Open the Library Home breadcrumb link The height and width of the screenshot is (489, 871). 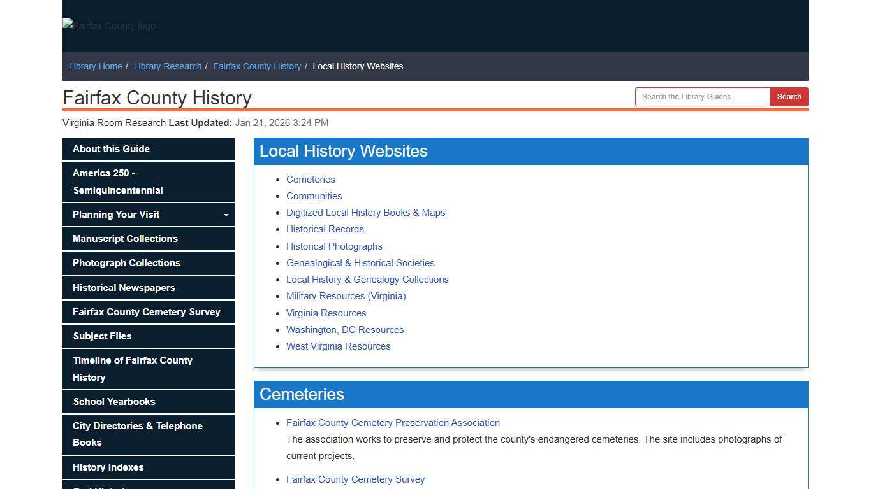95,66
